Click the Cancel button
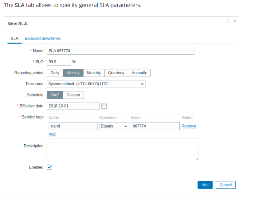Image resolution: width=255 pixels, height=199 pixels. pyautogui.click(x=226, y=185)
